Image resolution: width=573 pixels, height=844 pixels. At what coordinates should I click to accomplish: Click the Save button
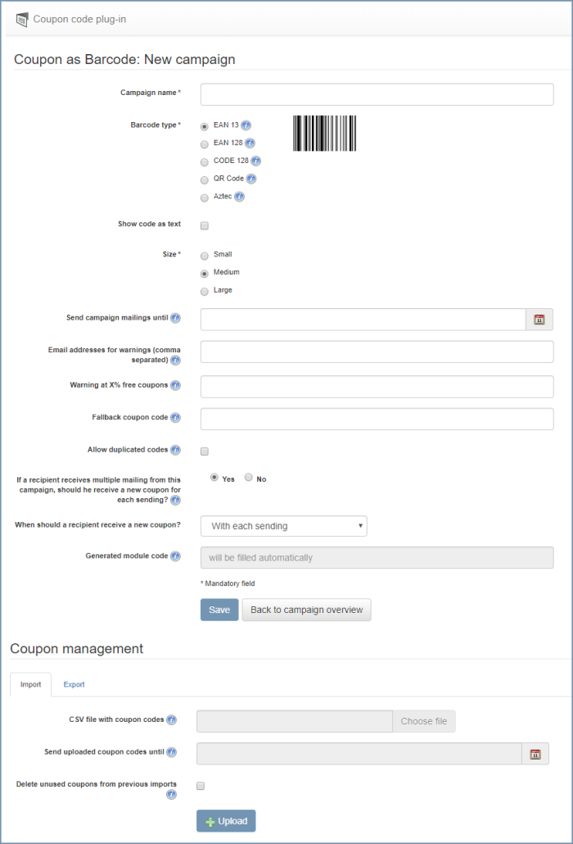coord(219,610)
